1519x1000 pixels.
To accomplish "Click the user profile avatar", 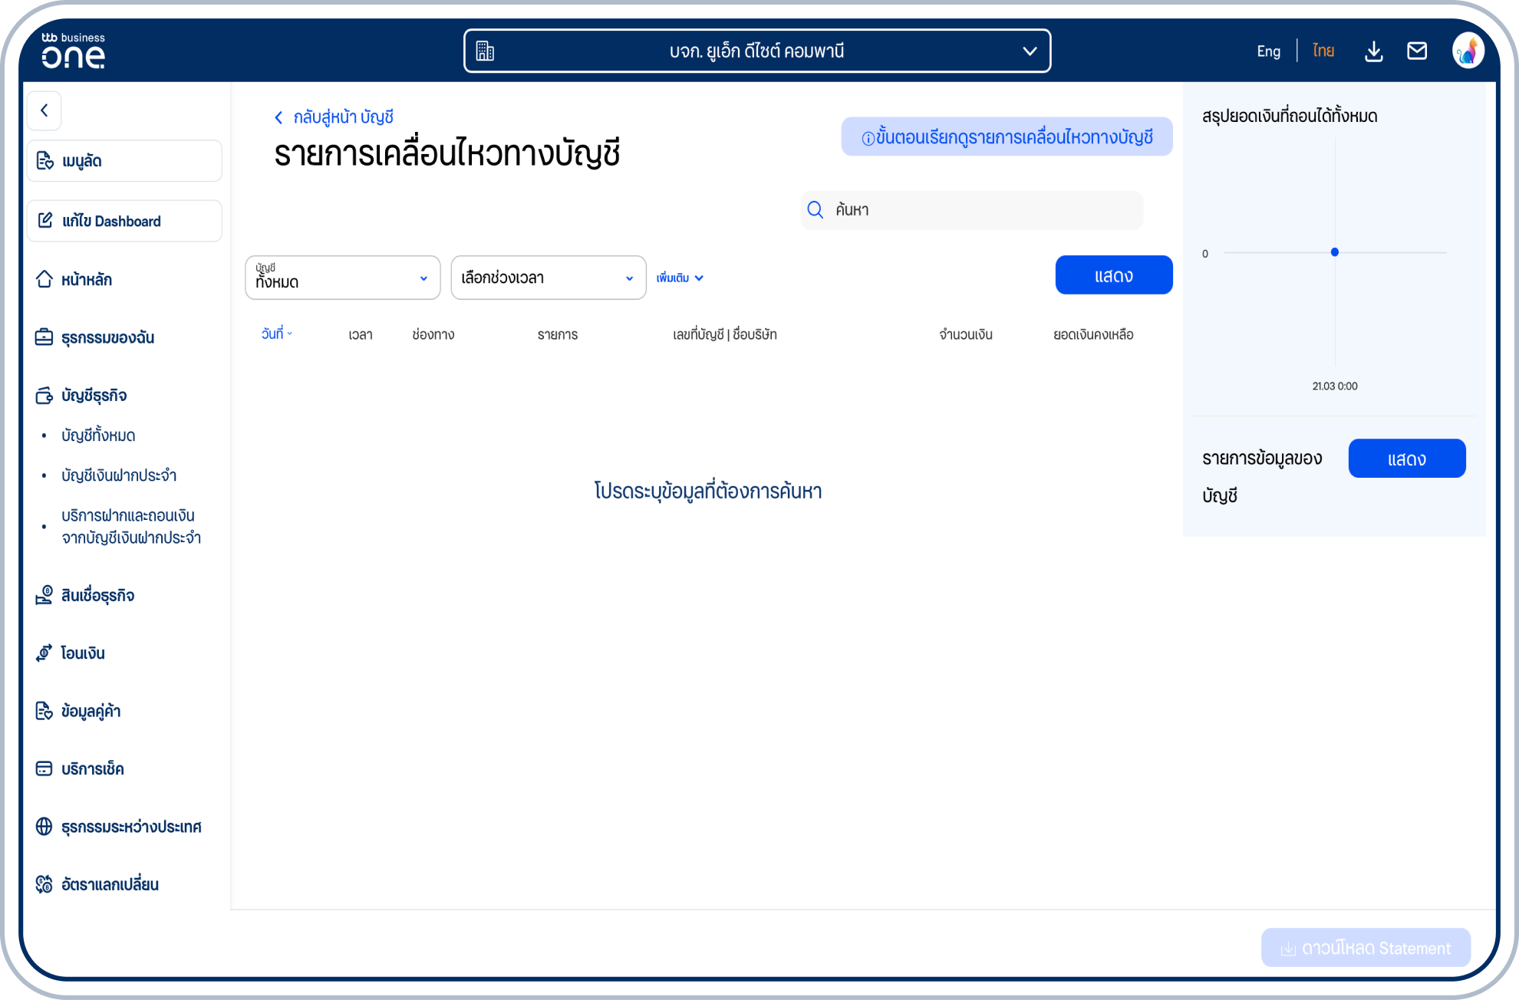I will pos(1467,51).
